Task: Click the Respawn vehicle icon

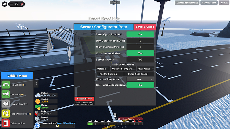Action: (x=6, y=113)
